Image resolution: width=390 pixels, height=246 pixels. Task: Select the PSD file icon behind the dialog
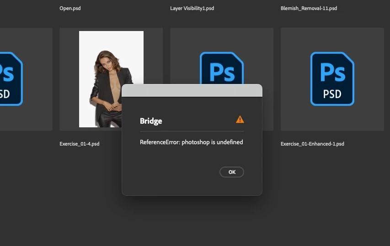(x=222, y=68)
